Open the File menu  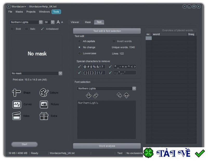[10, 12]
